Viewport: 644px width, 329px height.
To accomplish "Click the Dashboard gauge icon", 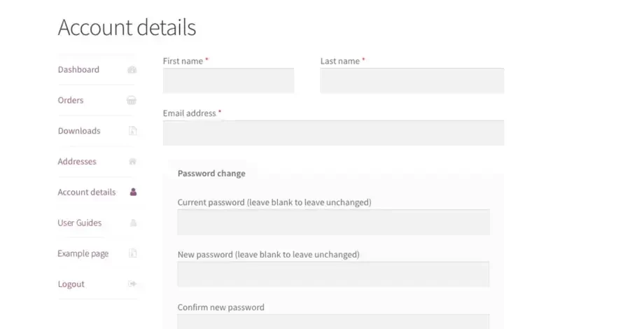I will pyautogui.click(x=132, y=69).
